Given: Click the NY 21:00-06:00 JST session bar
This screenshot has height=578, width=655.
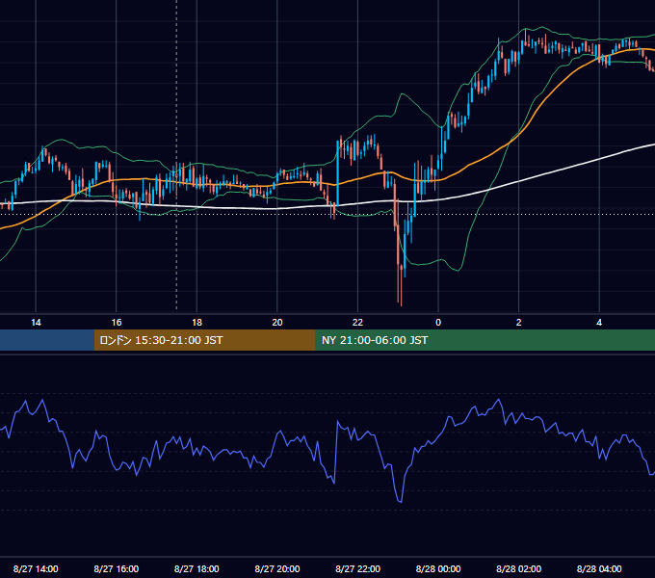Looking at the screenshot, I should (485, 340).
